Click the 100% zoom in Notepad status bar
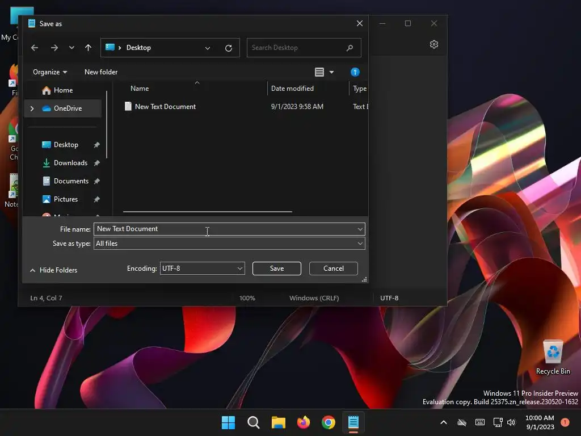Image resolution: width=581 pixels, height=436 pixels. [x=247, y=298]
